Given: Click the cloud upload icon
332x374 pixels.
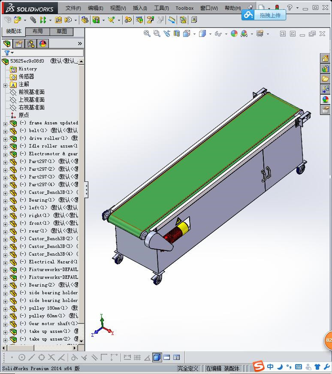Looking at the screenshot, I should [x=248, y=15].
